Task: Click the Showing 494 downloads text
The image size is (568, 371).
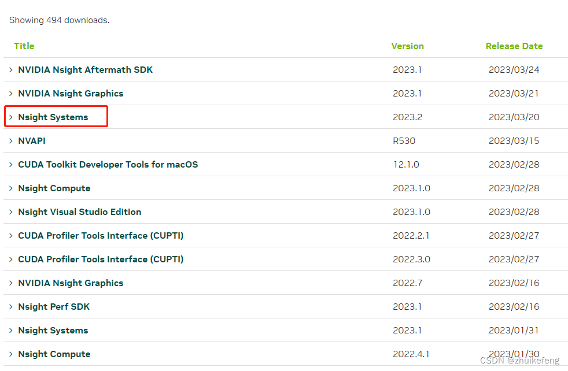Action: [x=60, y=20]
